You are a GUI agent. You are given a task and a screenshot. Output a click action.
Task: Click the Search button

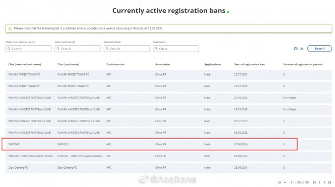(x=319, y=49)
